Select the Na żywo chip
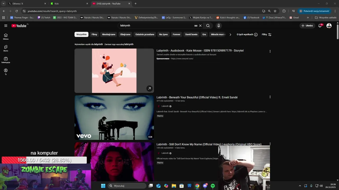Viewport: 339px width, 190px height. click(x=163, y=35)
